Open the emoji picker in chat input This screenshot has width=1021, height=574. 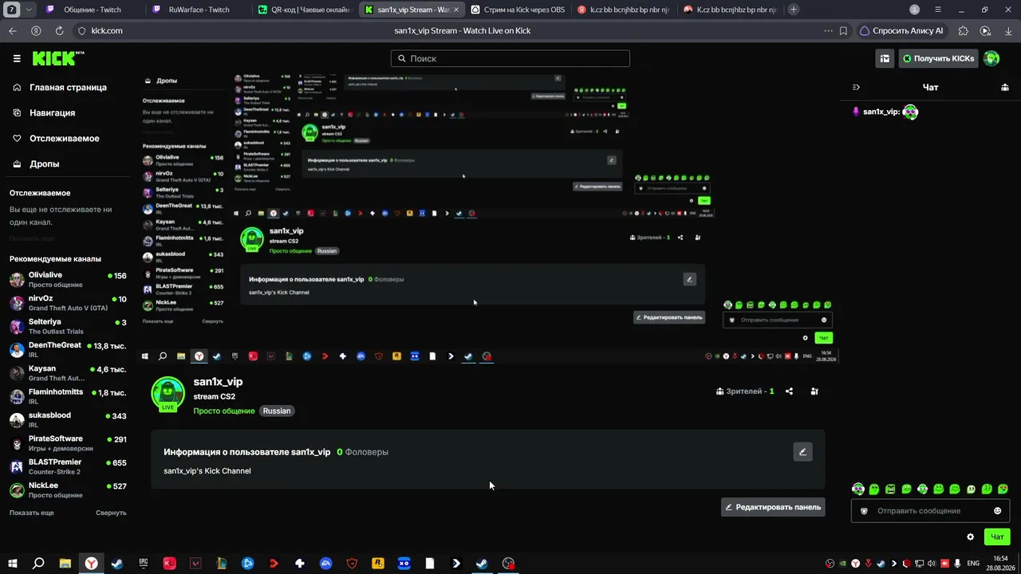pyautogui.click(x=997, y=511)
